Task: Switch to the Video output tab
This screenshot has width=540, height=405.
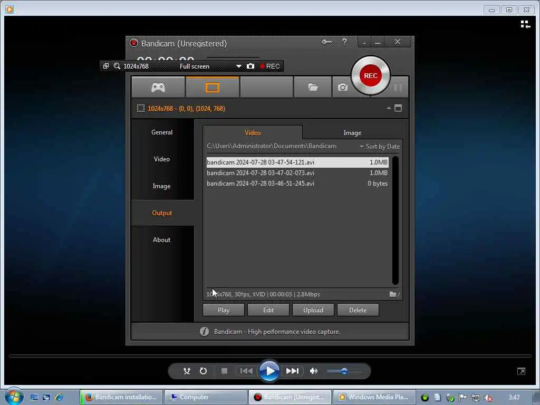Action: pyautogui.click(x=253, y=132)
